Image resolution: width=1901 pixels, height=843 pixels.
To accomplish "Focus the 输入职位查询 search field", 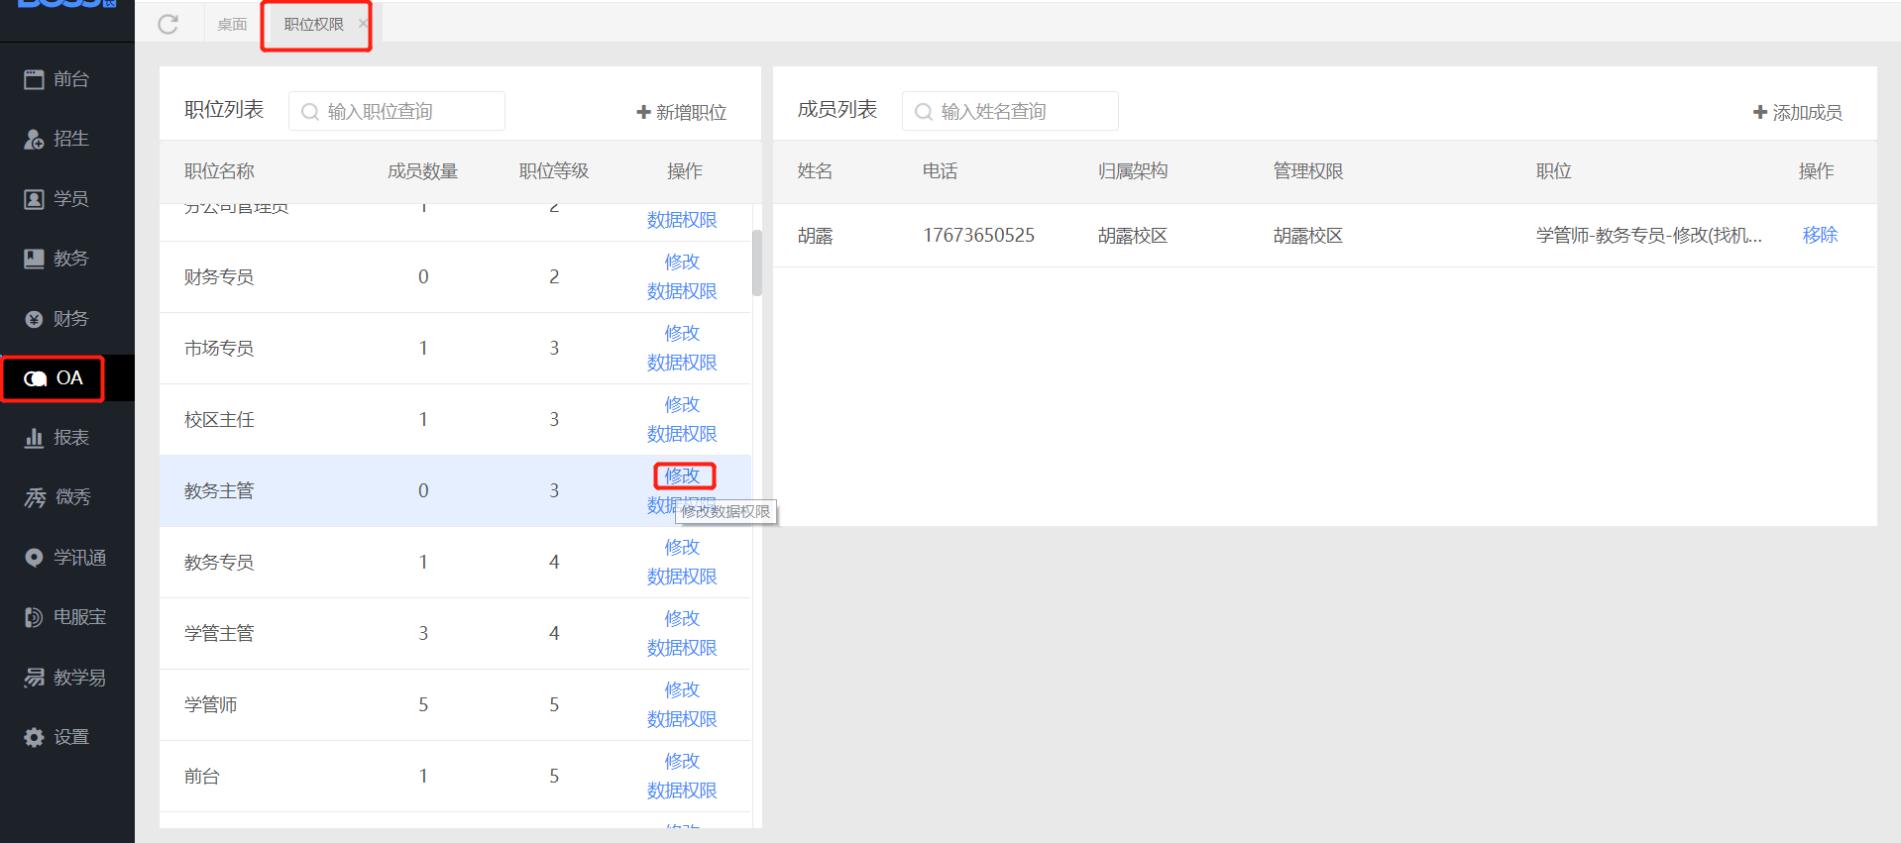I will click(x=396, y=111).
